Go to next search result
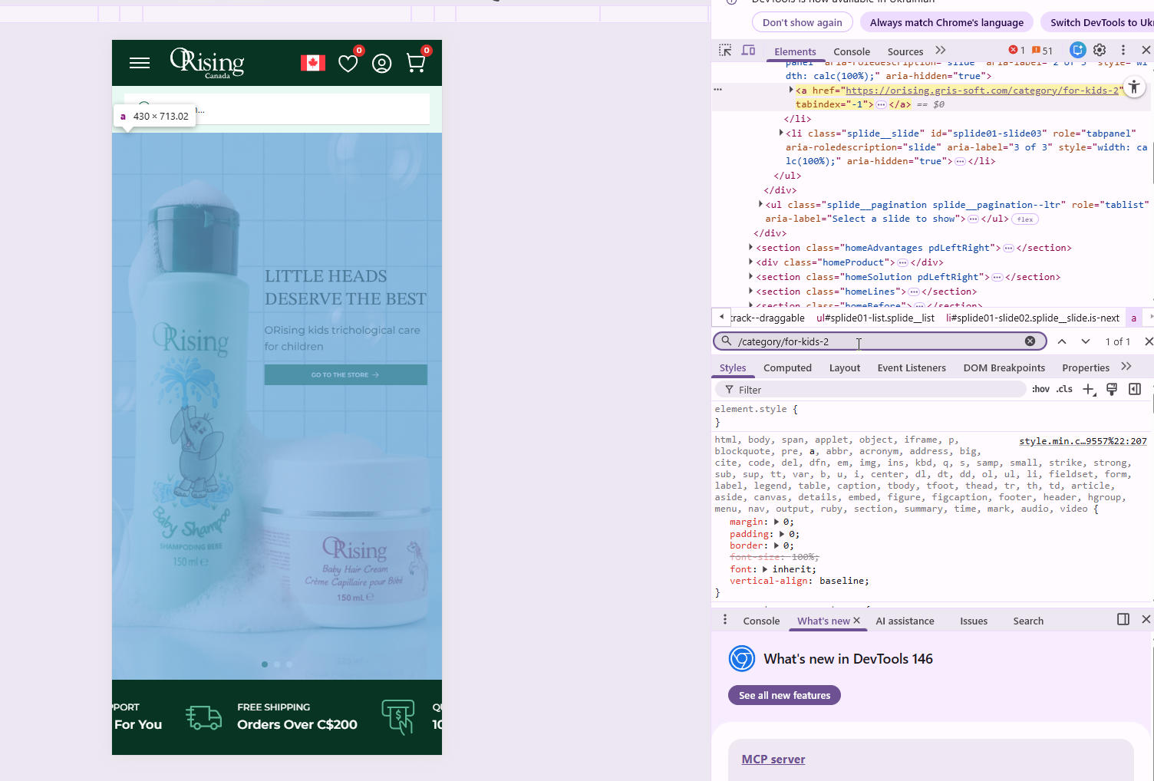 tap(1086, 341)
